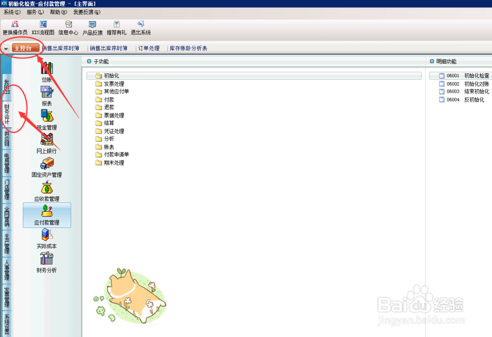
Task: Open the 发票处理 folder
Action: [110, 84]
